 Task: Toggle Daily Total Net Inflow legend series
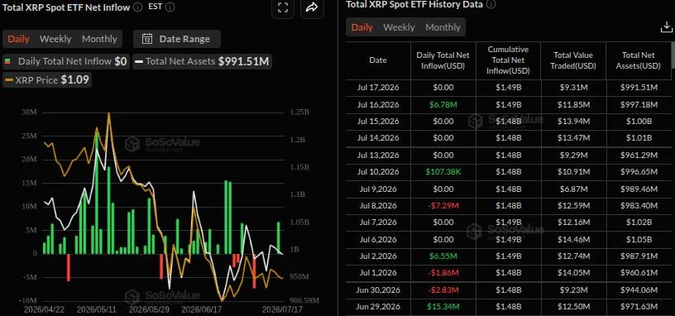tap(66, 61)
